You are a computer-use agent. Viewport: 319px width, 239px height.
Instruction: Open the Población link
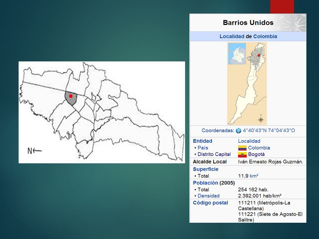coord(205,183)
